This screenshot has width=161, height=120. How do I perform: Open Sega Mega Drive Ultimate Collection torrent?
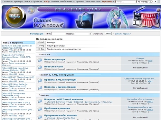tap(15, 69)
